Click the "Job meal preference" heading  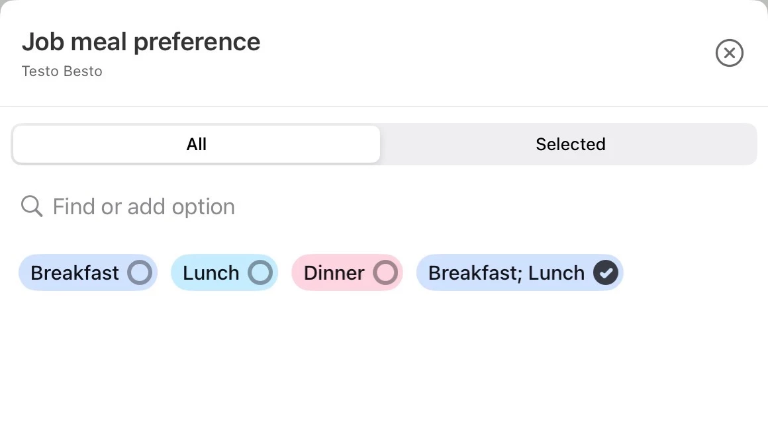click(x=141, y=42)
